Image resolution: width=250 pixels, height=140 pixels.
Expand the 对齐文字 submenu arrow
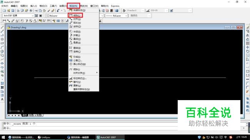click(x=97, y=73)
